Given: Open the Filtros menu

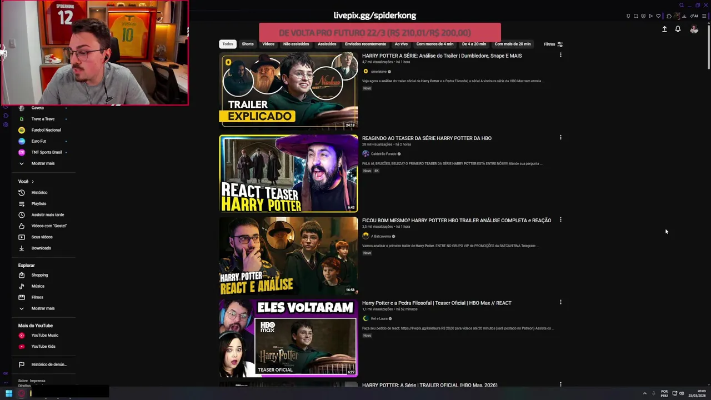Looking at the screenshot, I should click(x=553, y=44).
